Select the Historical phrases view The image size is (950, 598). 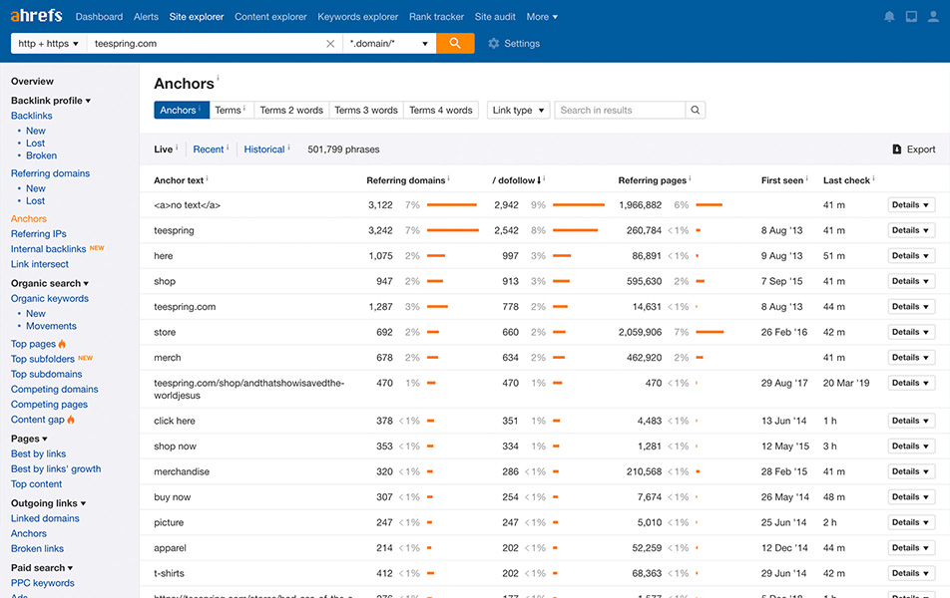click(x=264, y=149)
